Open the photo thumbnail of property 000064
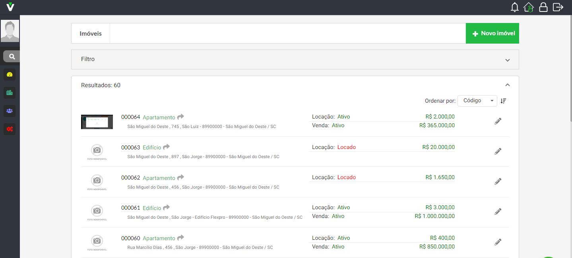Screen dimensions: 572x258 97,122
